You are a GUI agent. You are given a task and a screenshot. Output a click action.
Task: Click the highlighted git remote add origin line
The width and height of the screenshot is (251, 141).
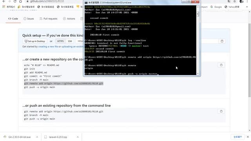coord(64,83)
